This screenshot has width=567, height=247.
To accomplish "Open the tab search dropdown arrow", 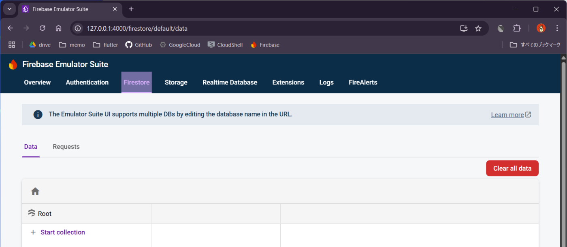I will (x=9, y=9).
